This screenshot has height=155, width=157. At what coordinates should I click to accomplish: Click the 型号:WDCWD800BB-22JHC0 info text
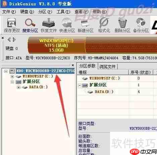[x=48, y=58]
